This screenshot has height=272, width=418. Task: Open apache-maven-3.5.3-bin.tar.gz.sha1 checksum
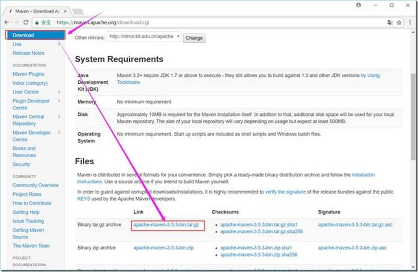pos(259,224)
